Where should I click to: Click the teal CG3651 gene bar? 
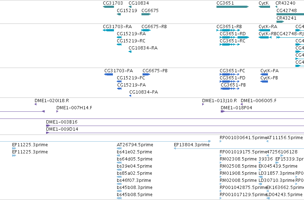coord(233,7)
